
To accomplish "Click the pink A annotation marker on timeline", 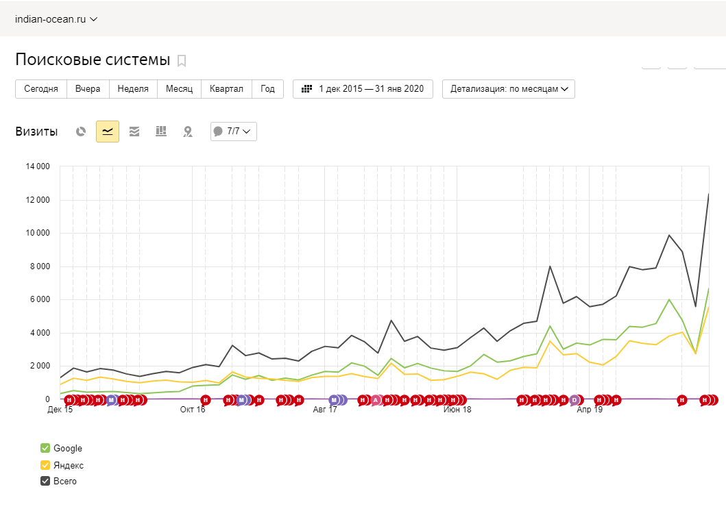I will coord(376,400).
